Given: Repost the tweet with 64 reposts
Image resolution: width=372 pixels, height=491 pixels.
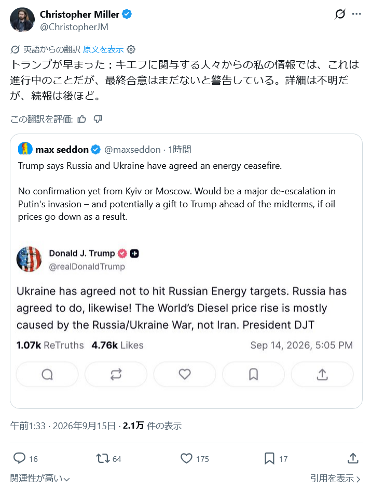Looking at the screenshot, I should point(103,458).
